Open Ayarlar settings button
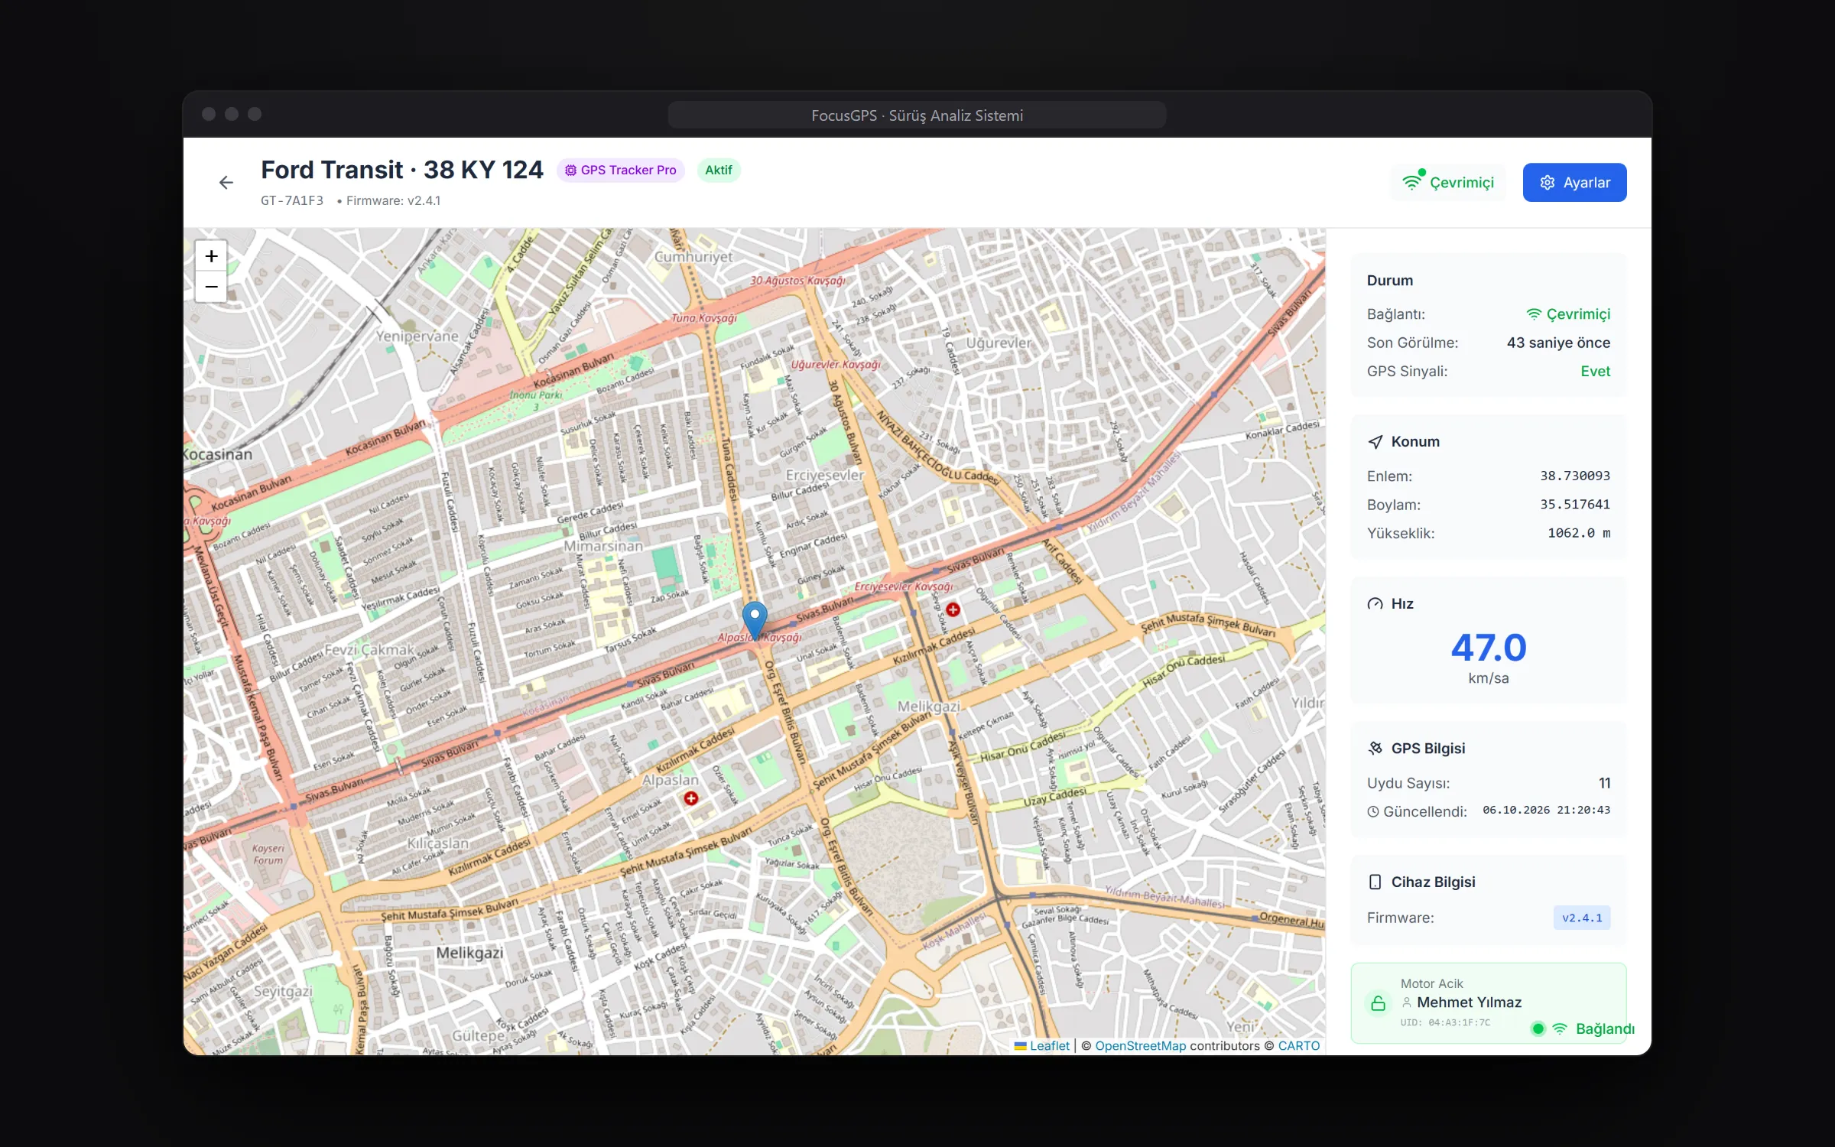This screenshot has height=1147, width=1835. [1574, 182]
